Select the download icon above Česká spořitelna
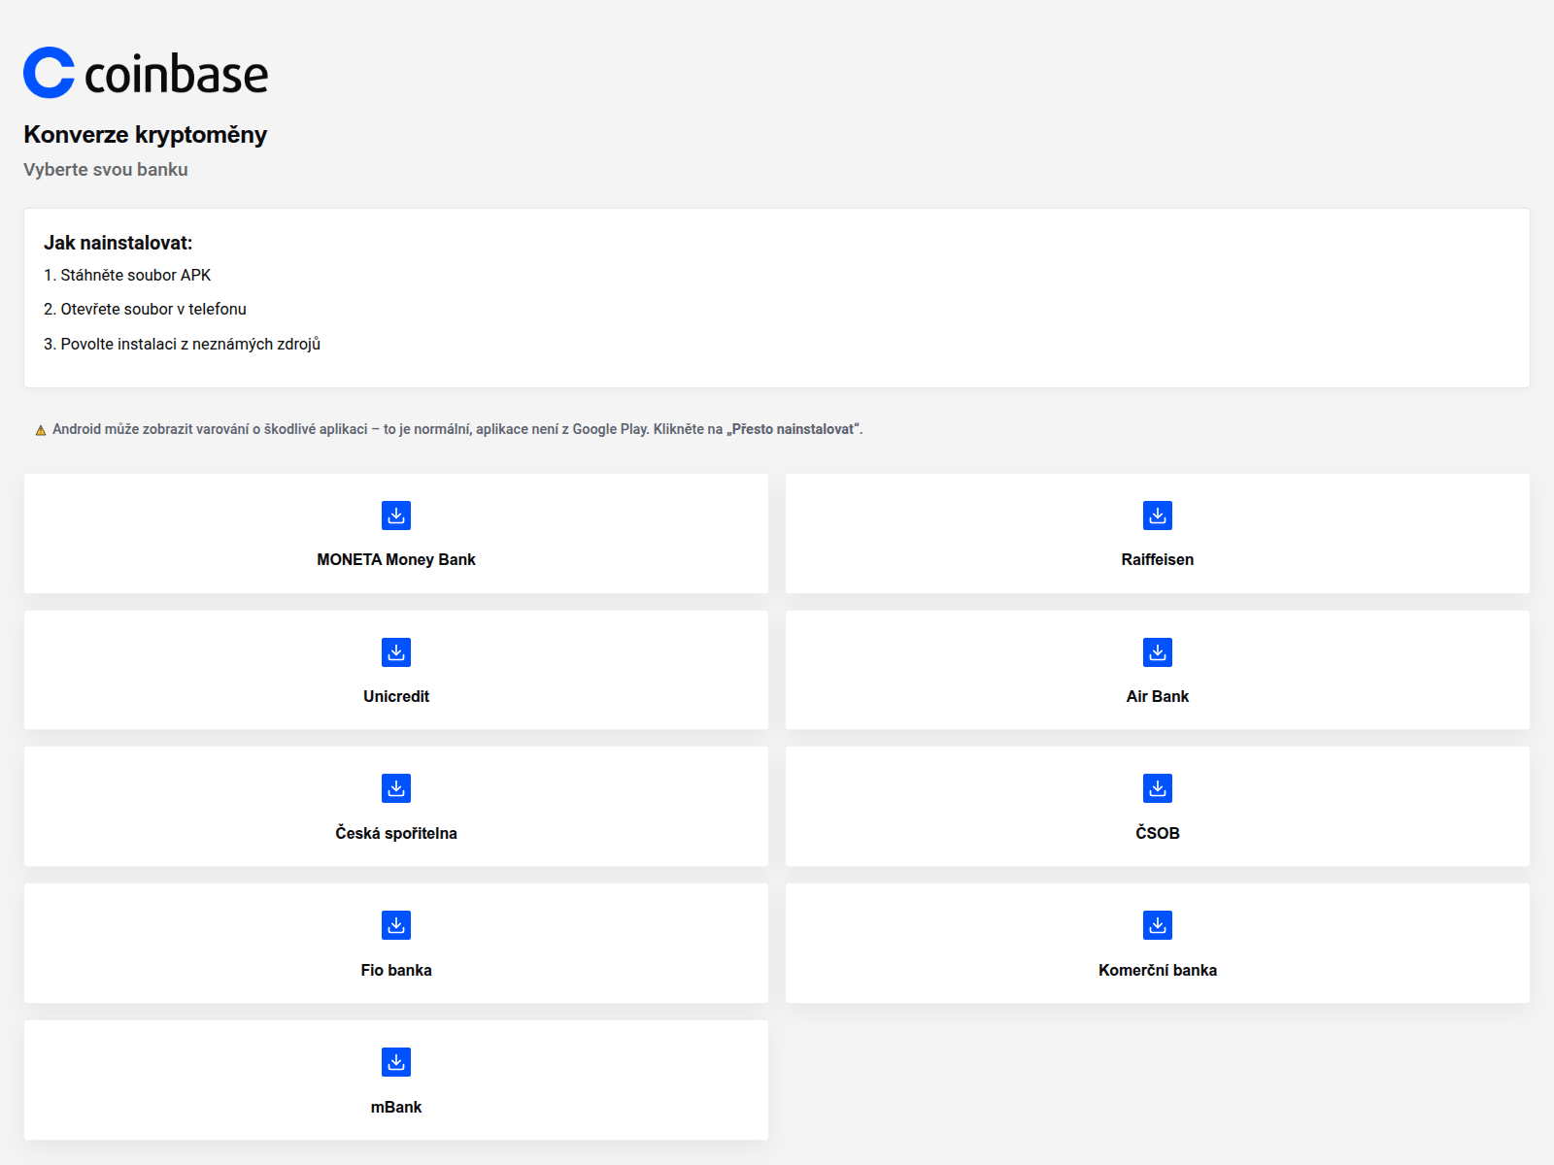The width and height of the screenshot is (1554, 1165). pyautogui.click(x=396, y=788)
